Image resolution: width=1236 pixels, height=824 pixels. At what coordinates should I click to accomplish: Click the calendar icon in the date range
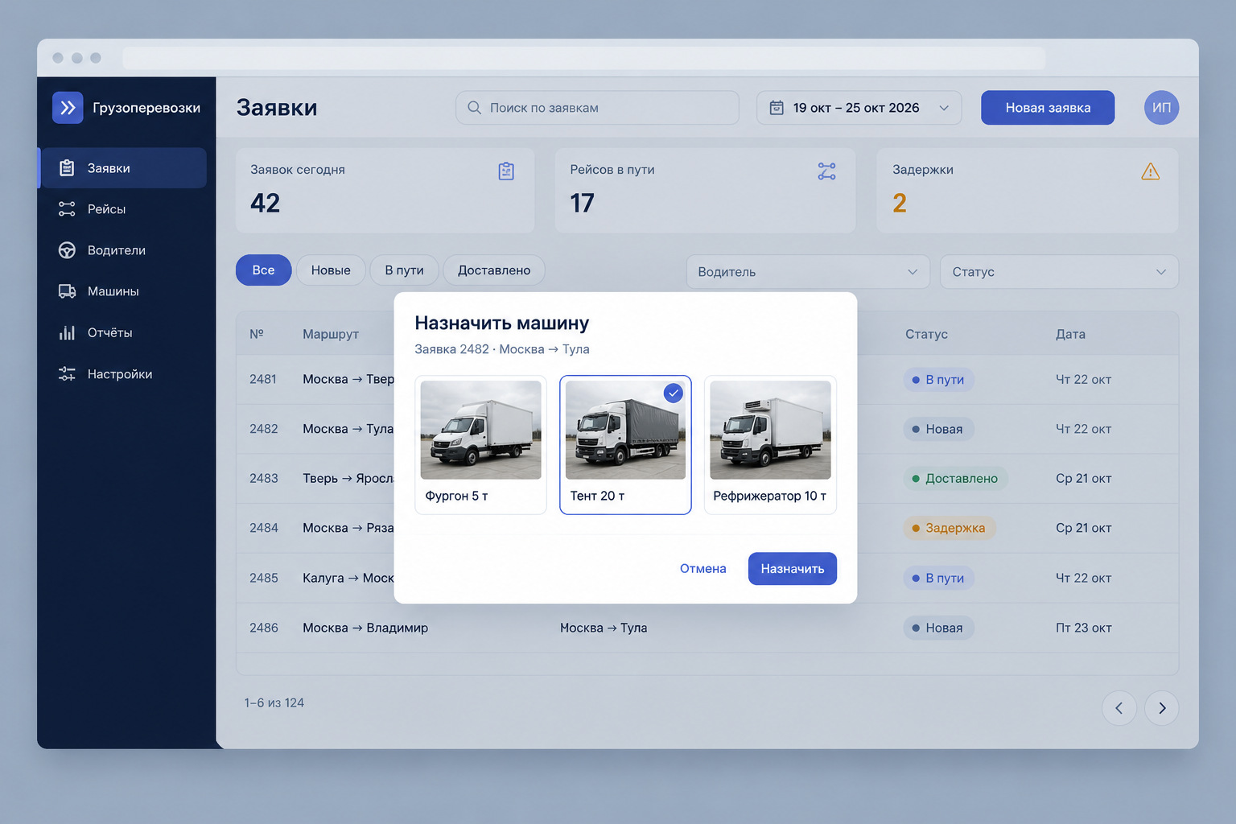pyautogui.click(x=777, y=108)
